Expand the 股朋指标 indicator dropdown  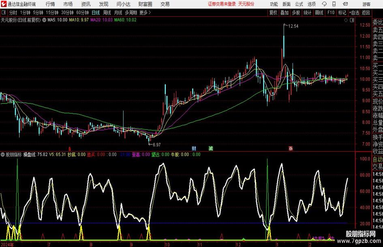click(3, 155)
